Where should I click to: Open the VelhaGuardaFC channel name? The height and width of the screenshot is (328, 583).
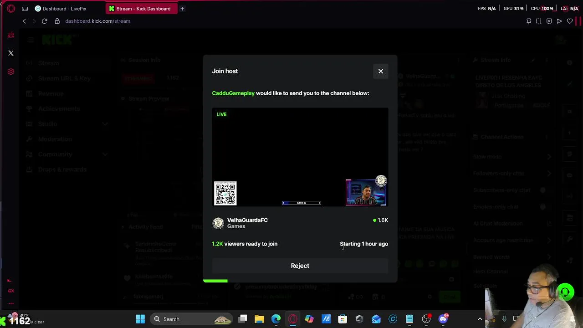tap(247, 220)
